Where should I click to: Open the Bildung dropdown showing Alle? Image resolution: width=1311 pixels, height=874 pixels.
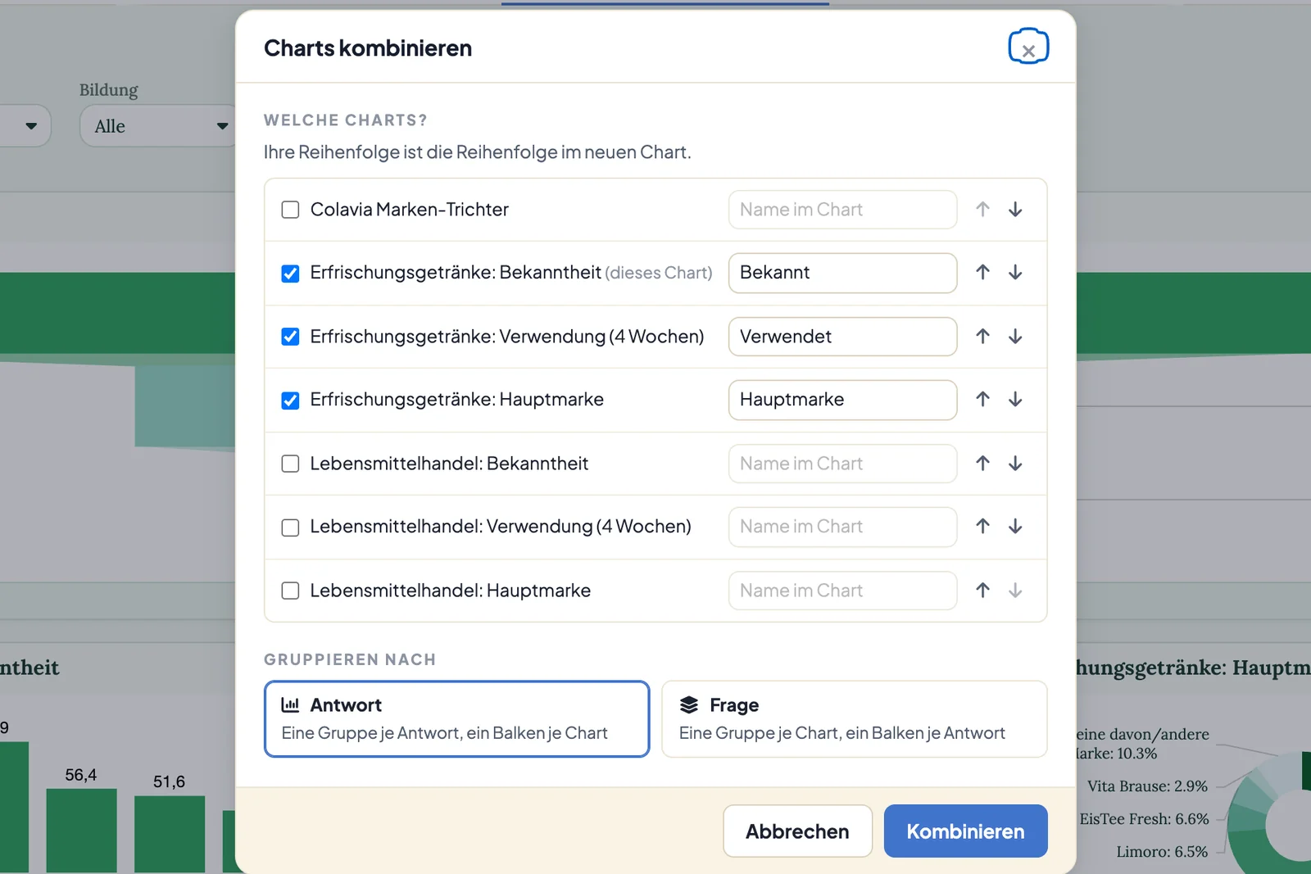(157, 126)
